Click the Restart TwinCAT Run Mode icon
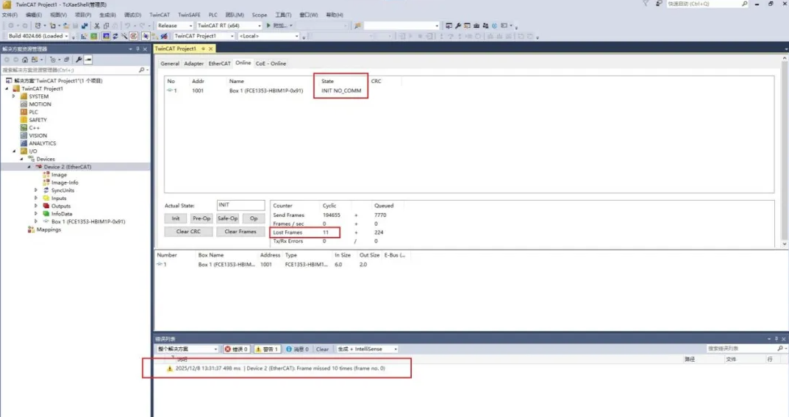 (x=93, y=36)
